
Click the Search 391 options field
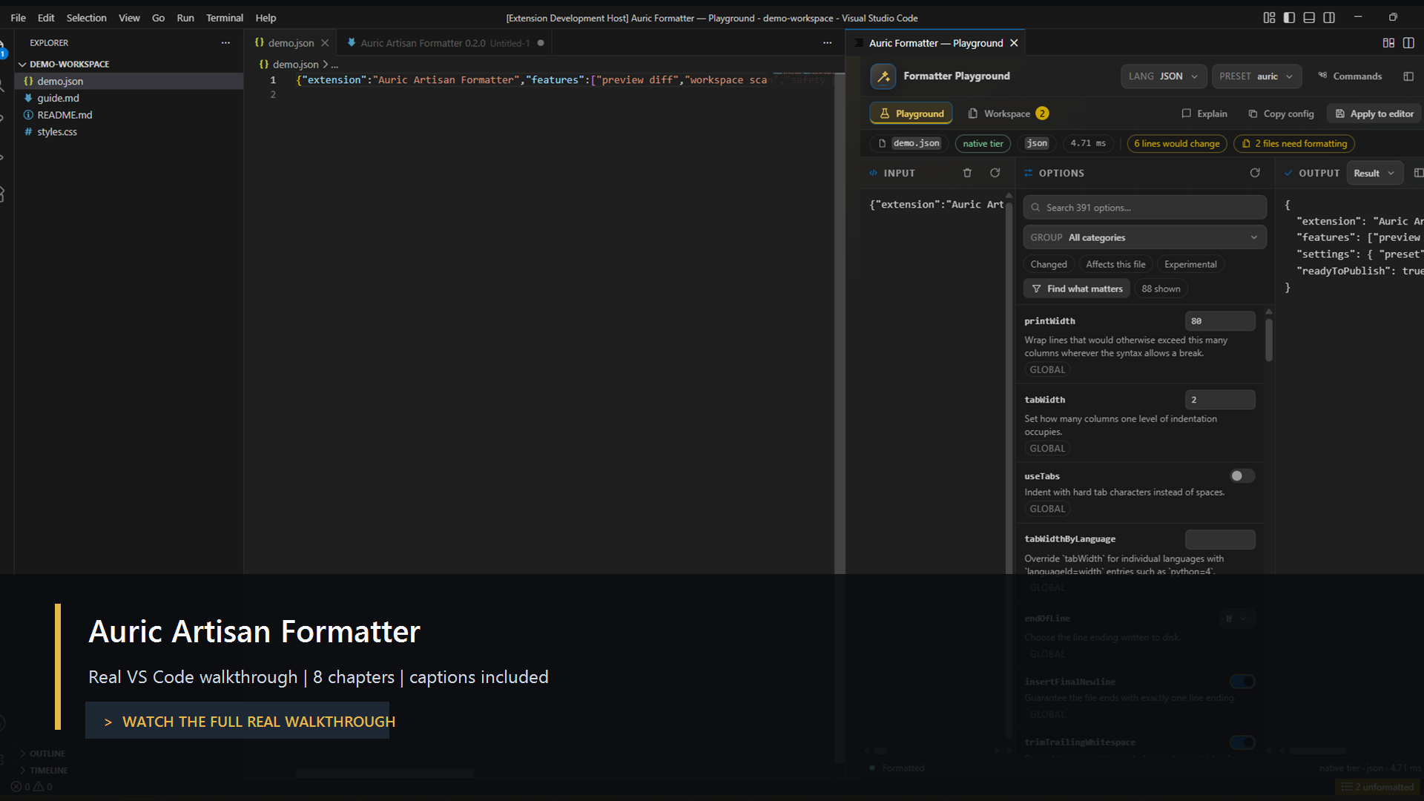1144,208
